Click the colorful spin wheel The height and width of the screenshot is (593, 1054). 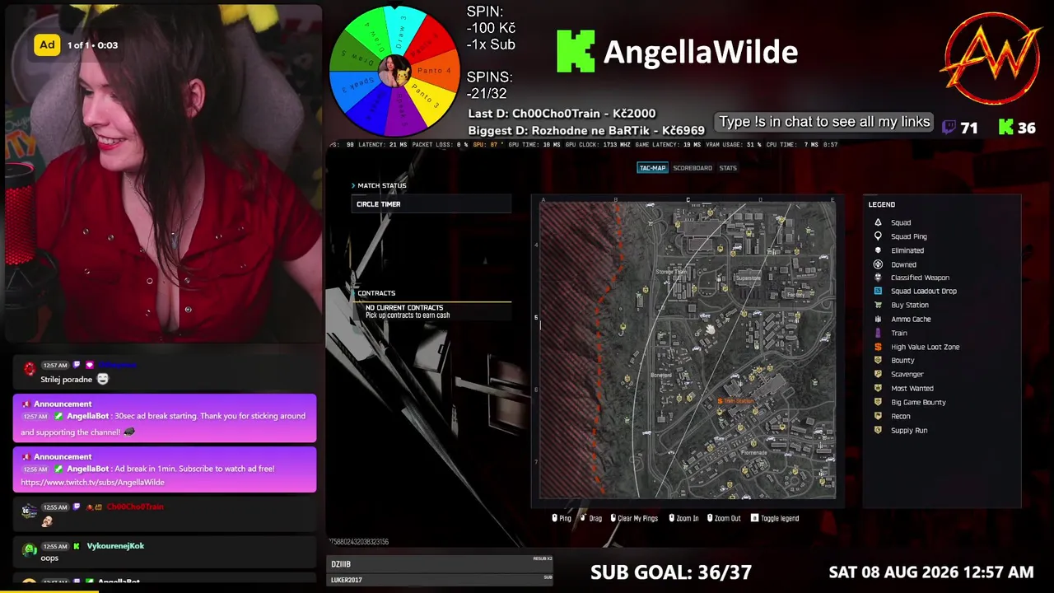tap(394, 72)
